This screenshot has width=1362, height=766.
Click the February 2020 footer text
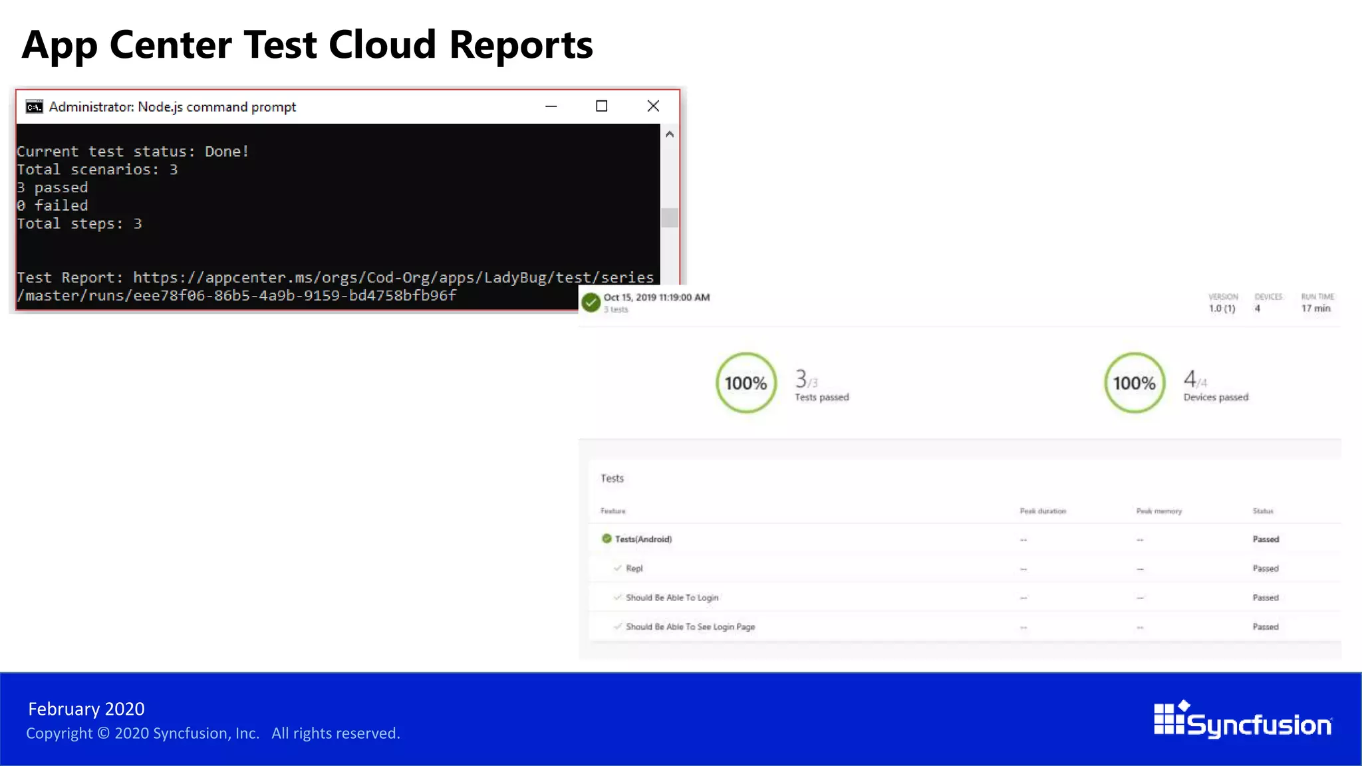point(86,709)
